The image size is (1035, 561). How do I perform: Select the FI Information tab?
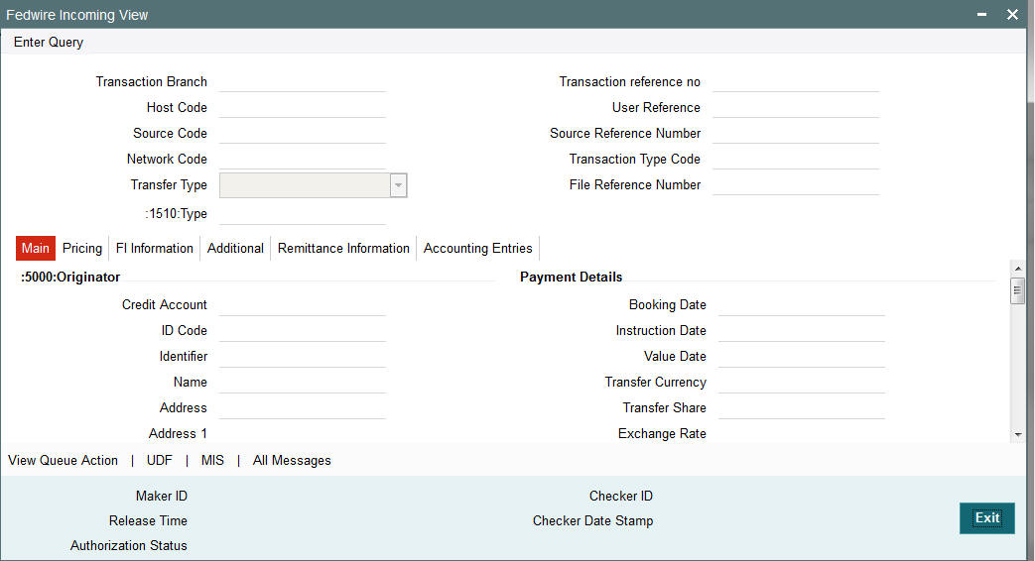pyautogui.click(x=155, y=249)
